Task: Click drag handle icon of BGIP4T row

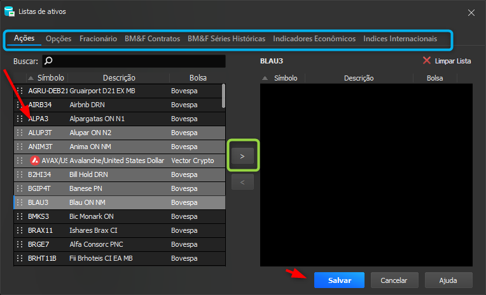Action: tap(20, 188)
